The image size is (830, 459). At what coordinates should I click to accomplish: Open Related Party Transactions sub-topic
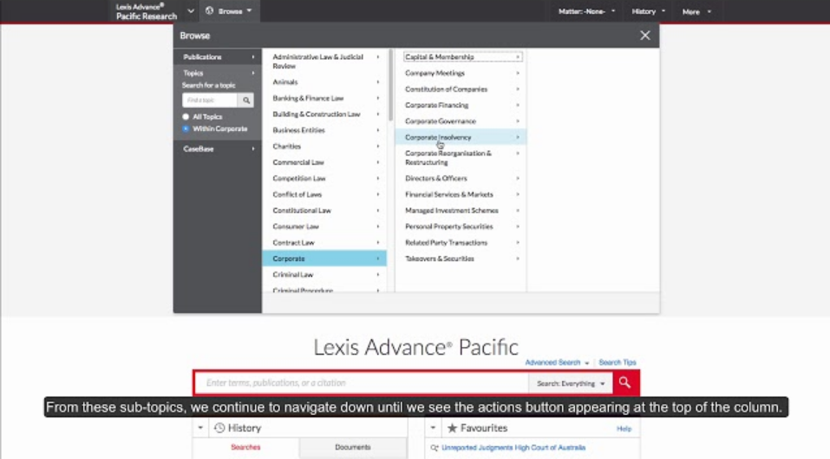click(461, 242)
